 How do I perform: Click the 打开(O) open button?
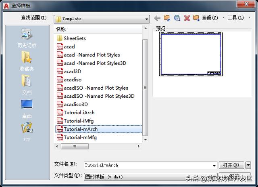click(x=231, y=165)
